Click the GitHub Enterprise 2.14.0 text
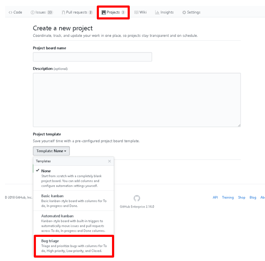 pyautogui.click(x=137, y=206)
